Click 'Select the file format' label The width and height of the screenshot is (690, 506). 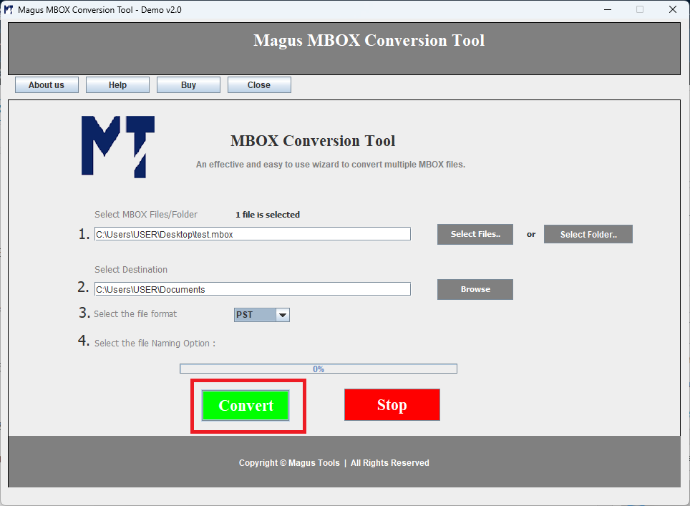[x=135, y=313]
